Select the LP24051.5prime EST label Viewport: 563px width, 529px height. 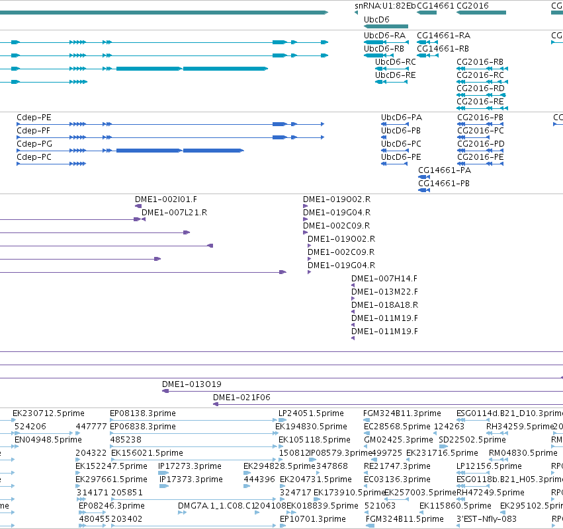click(x=311, y=413)
